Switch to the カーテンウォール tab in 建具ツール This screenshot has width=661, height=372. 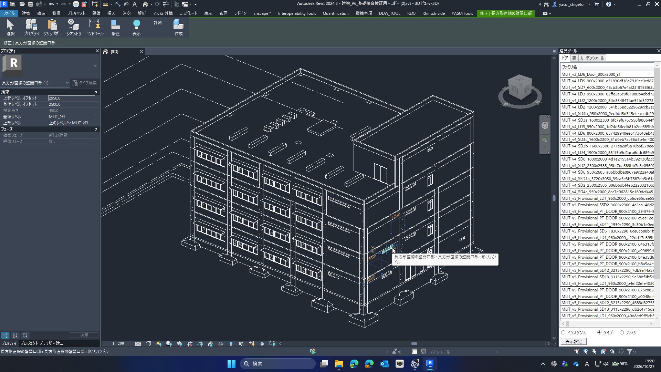(592, 58)
